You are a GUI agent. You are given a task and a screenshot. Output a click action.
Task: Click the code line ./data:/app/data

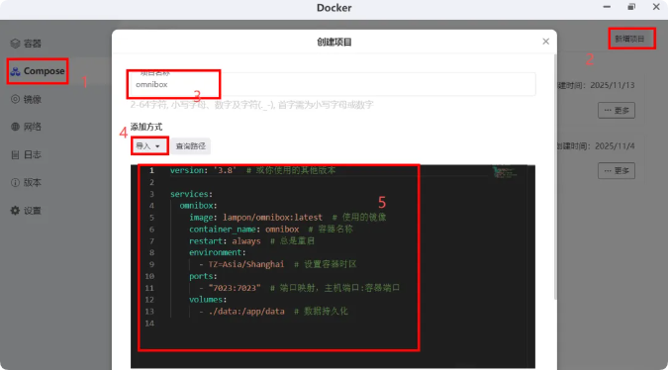[273, 312]
